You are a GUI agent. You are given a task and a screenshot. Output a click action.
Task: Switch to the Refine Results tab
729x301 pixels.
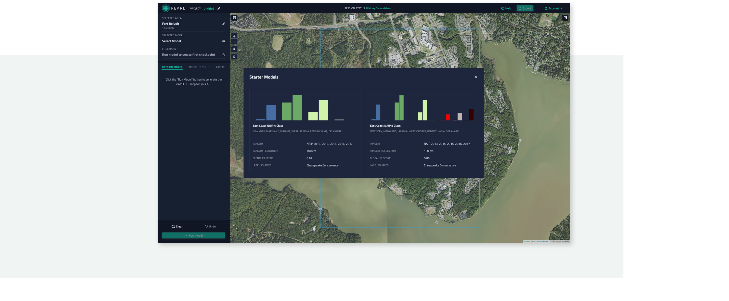coord(199,67)
